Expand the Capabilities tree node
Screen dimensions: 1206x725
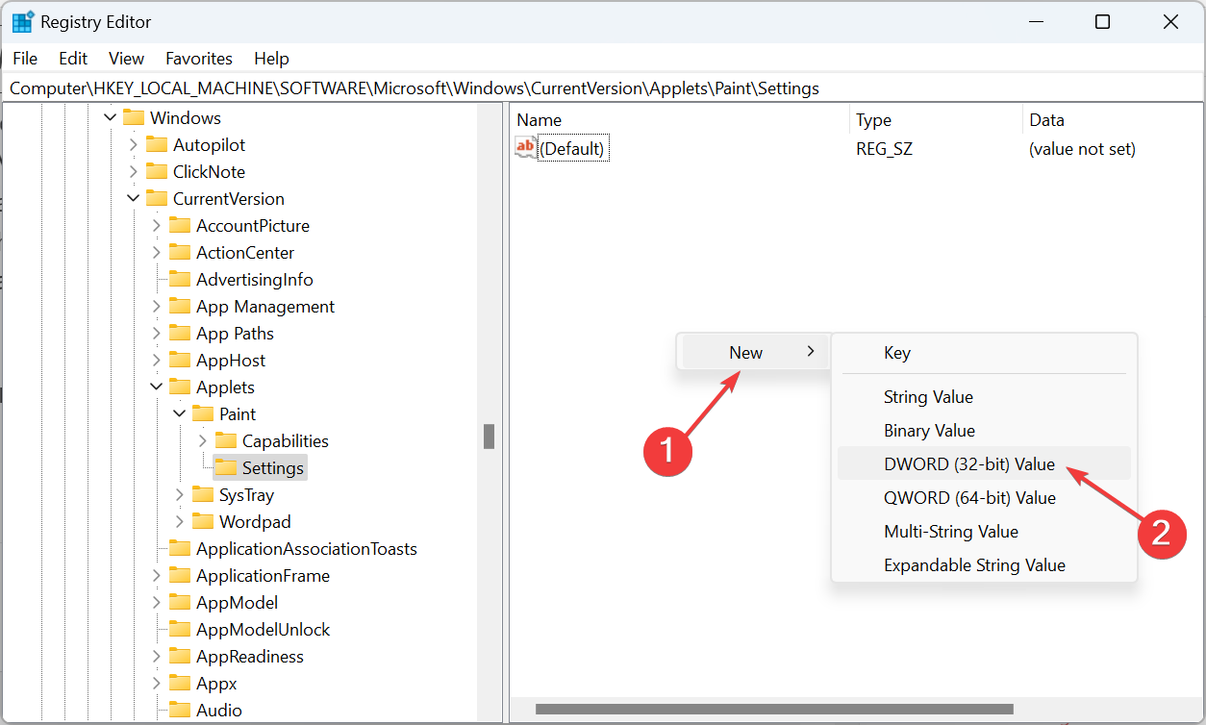tap(202, 441)
